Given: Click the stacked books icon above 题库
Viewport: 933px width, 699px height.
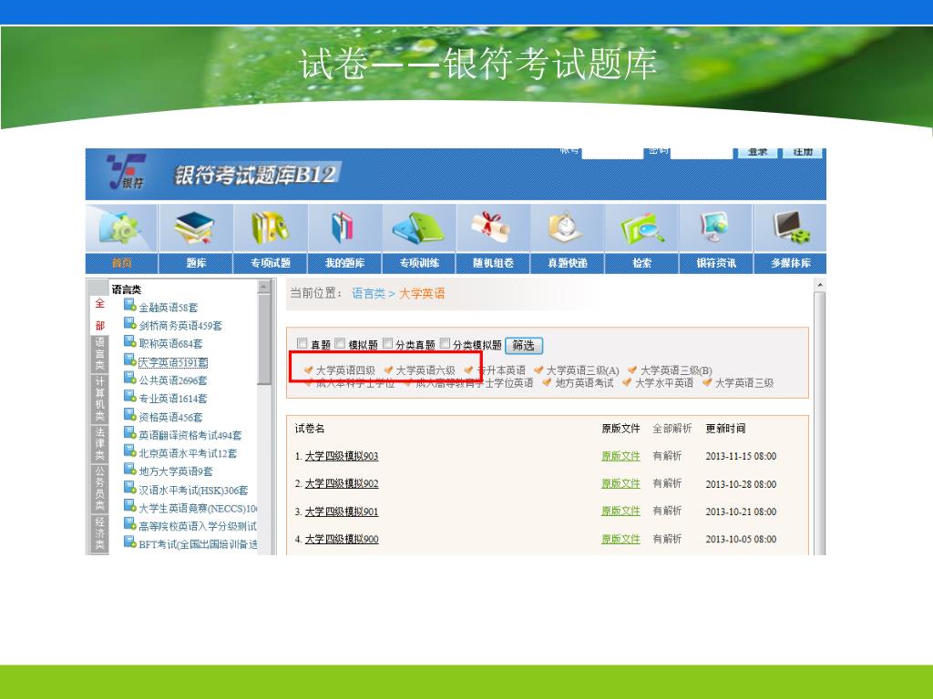Looking at the screenshot, I should pos(195,228).
